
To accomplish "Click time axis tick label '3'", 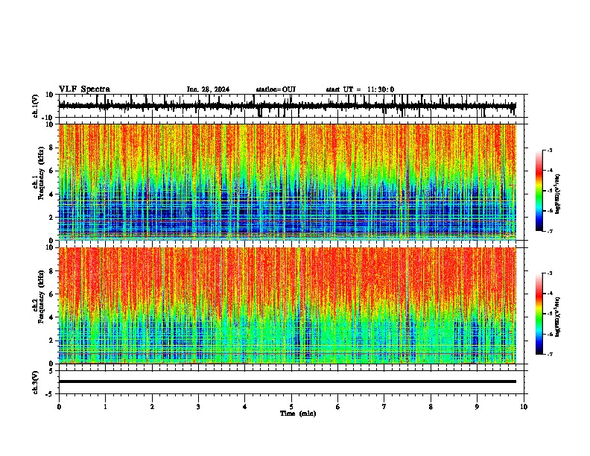I will click(x=198, y=407).
